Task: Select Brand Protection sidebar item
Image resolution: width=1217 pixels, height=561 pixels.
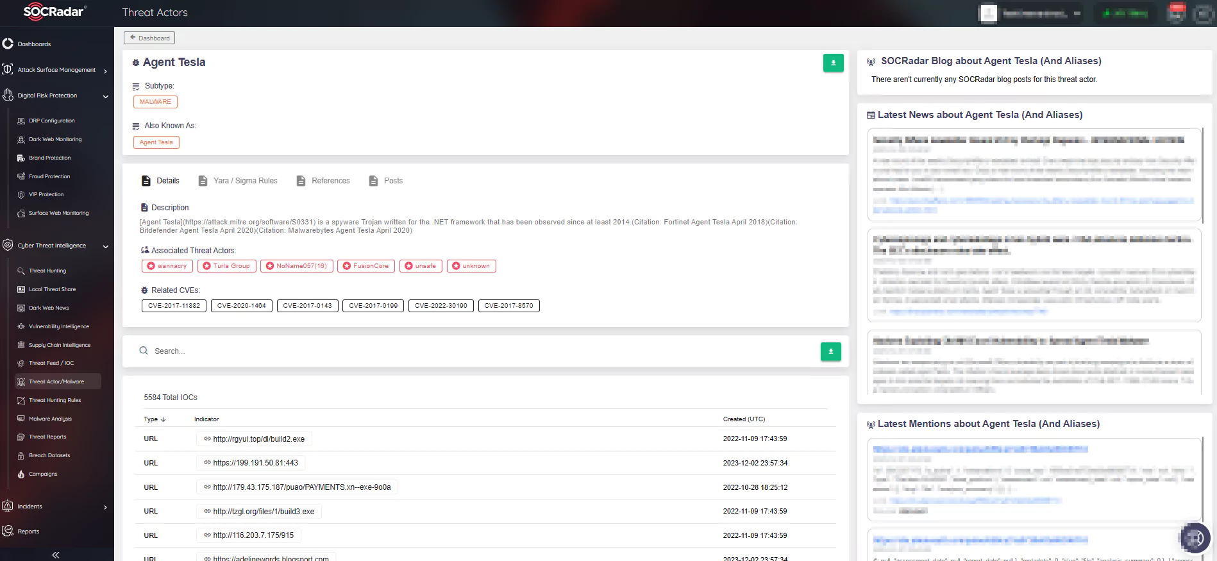Action: coord(49,158)
